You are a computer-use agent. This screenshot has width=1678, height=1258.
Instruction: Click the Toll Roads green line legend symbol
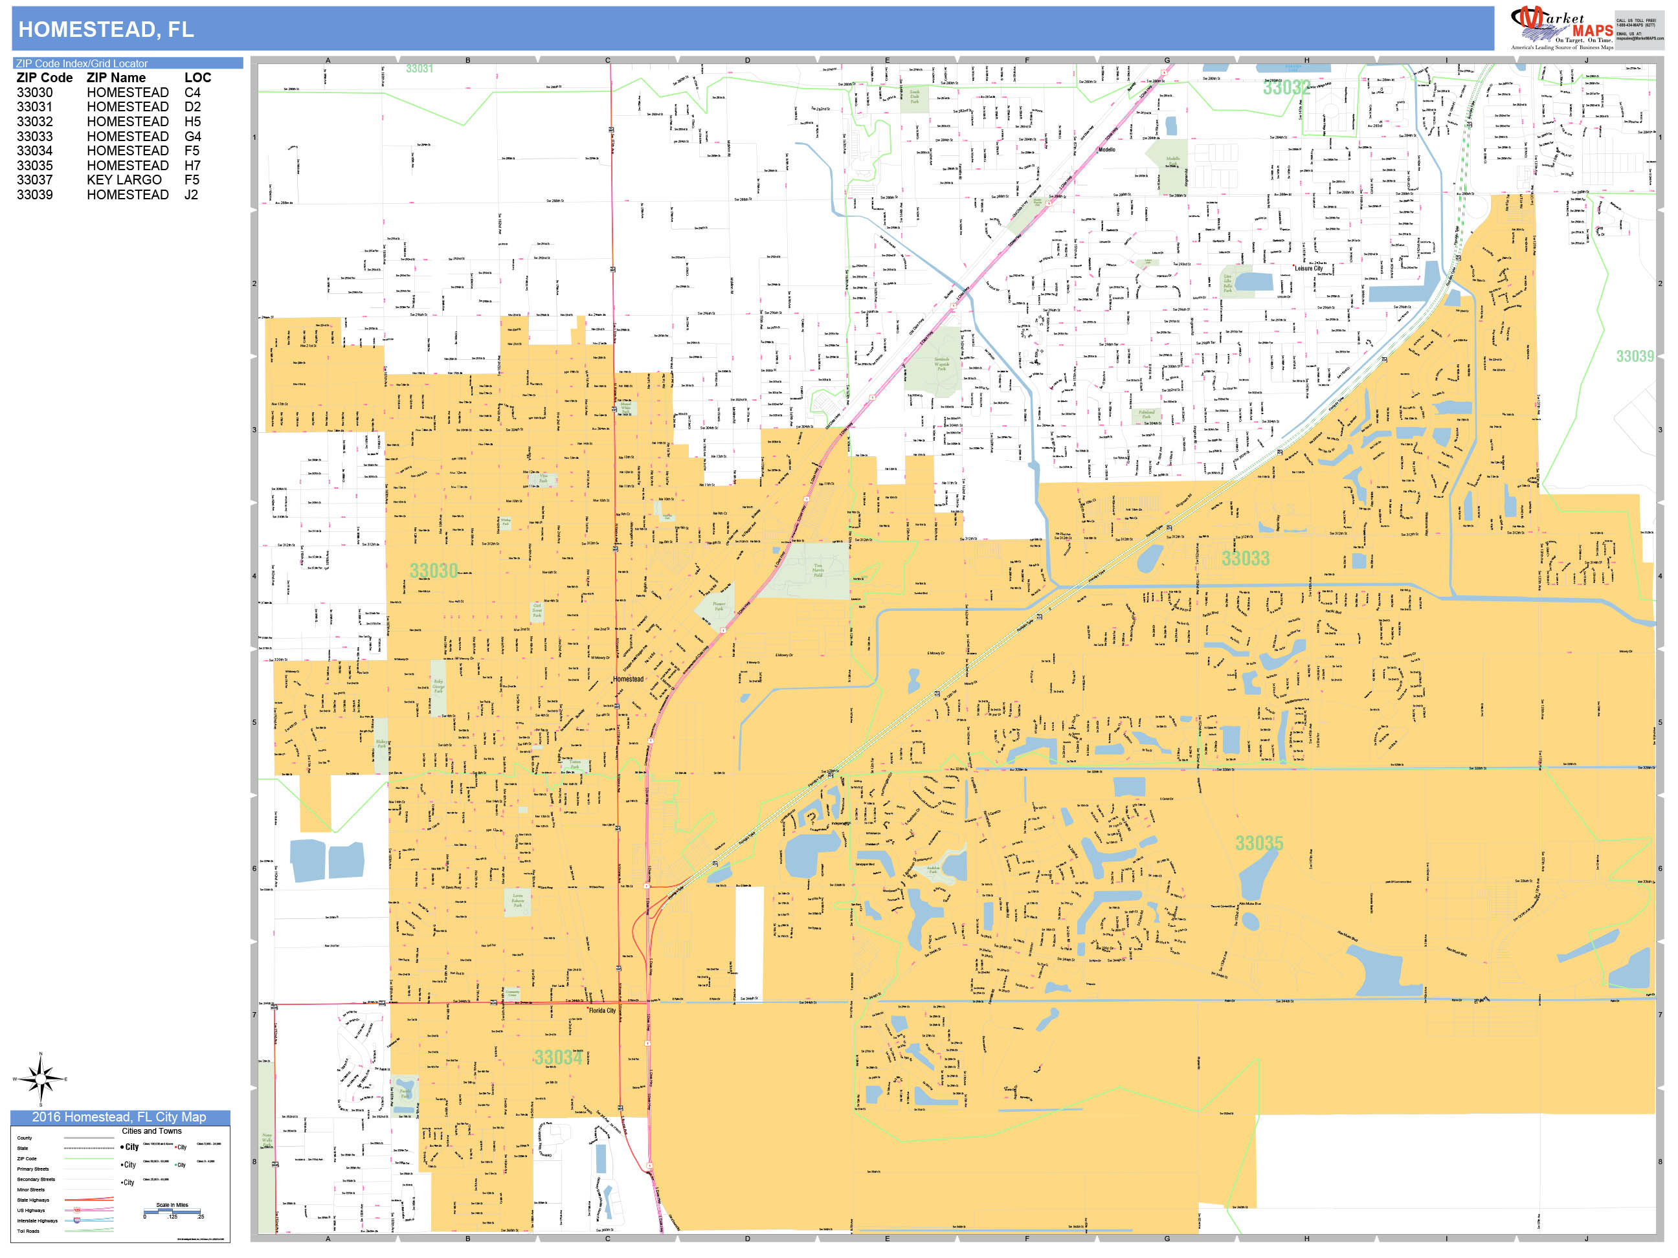point(90,1231)
